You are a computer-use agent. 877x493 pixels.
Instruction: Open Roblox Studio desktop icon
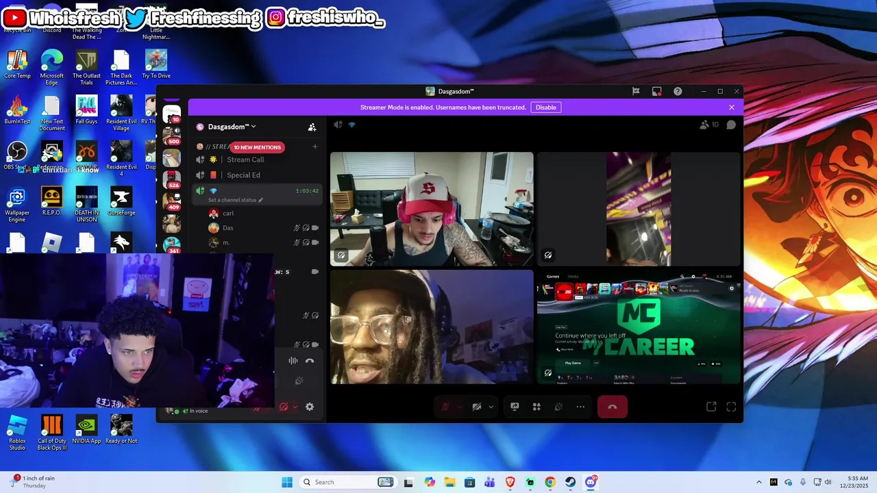(17, 433)
